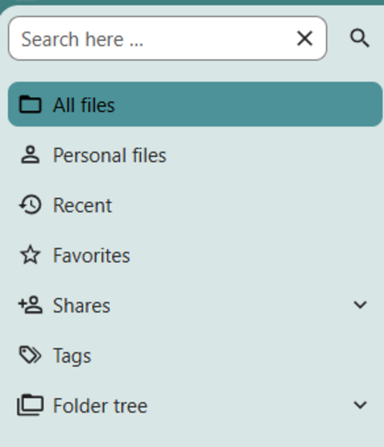The width and height of the screenshot is (384, 447).
Task: Open the Favorites section
Action: click(91, 256)
